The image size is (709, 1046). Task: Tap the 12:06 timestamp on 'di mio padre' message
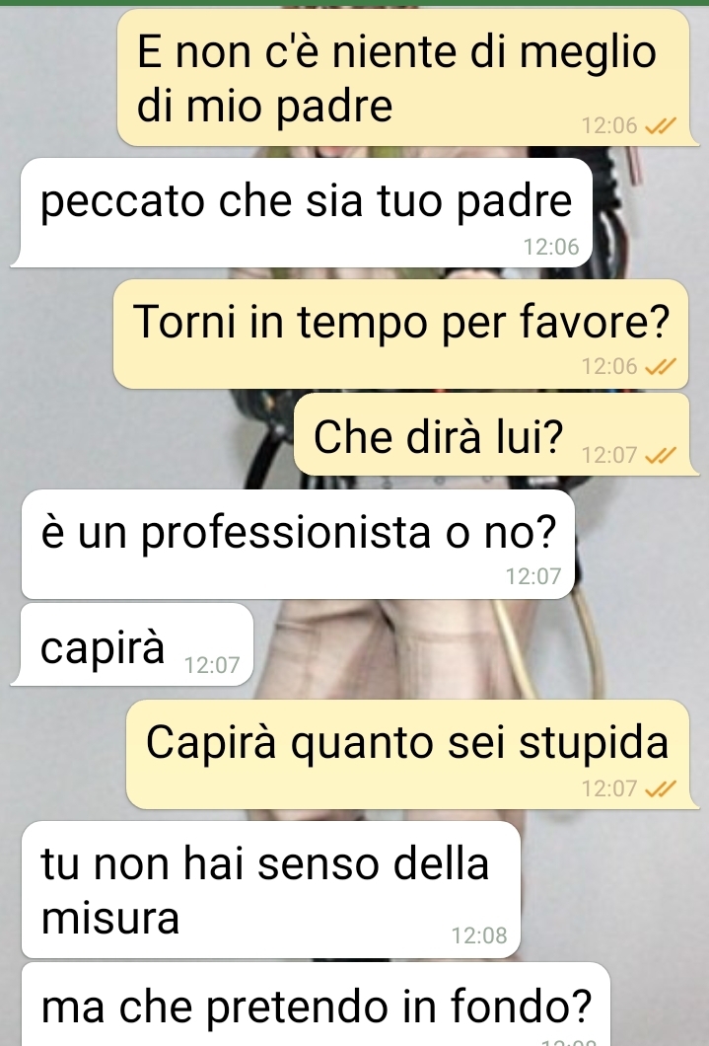609,125
